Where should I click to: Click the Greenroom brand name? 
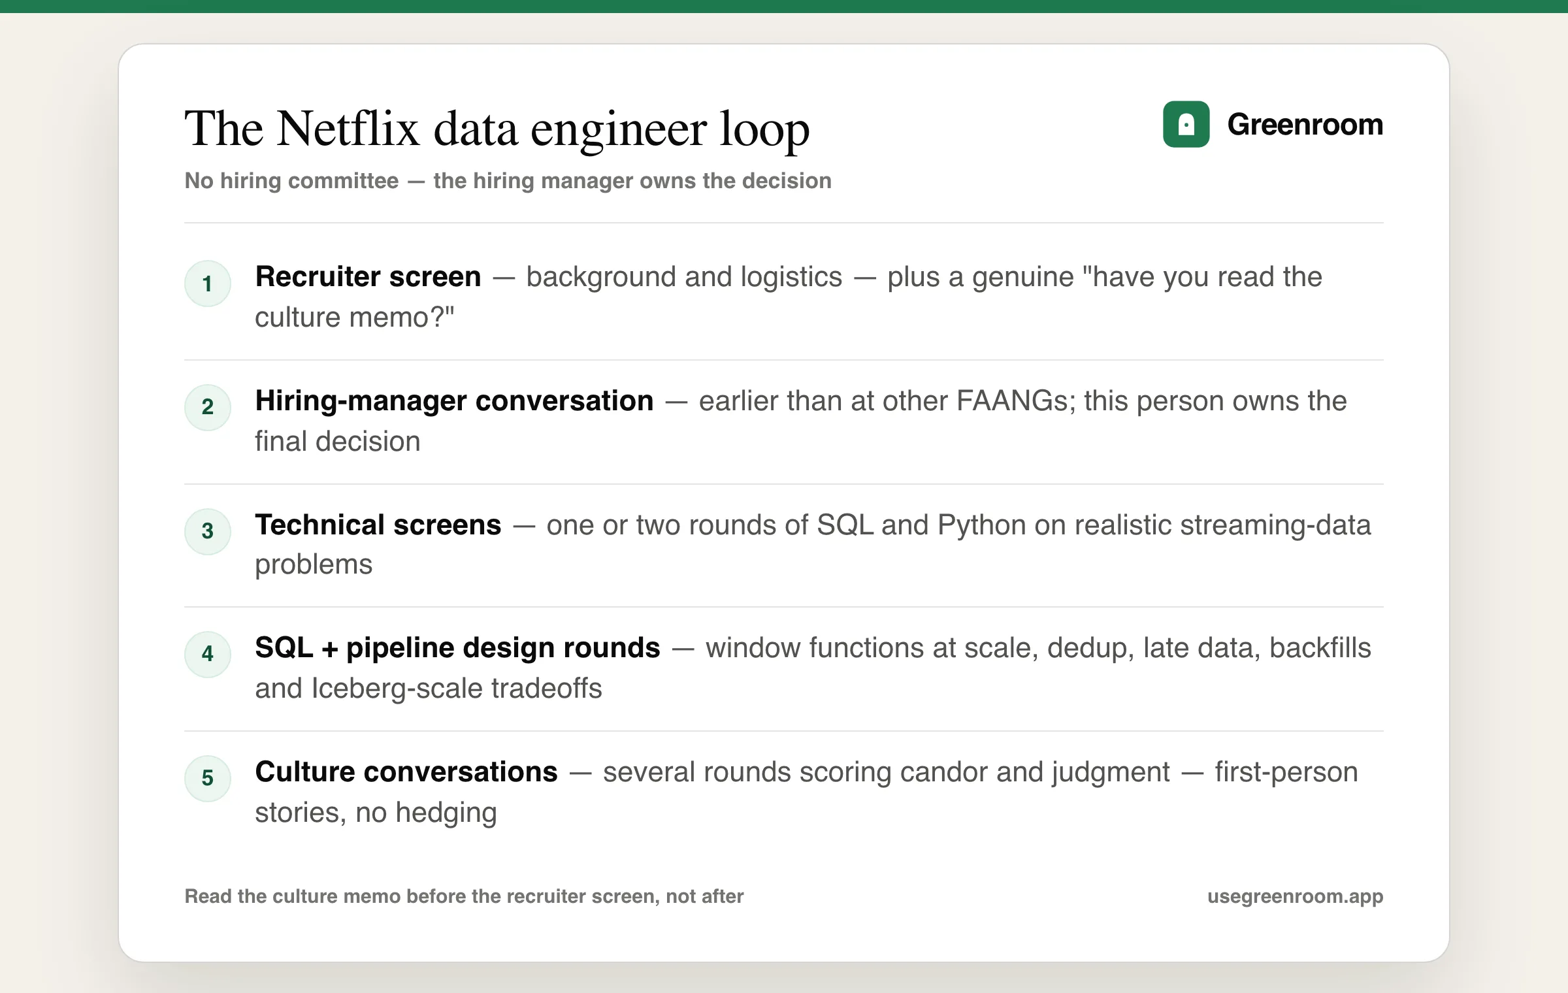(1305, 124)
